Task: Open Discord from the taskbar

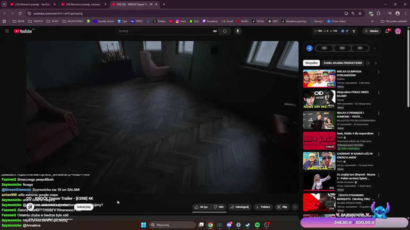Action: pyautogui.click(x=229, y=225)
